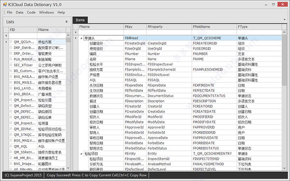Image resolution: width=290 pixels, height=181 pixels.
Task: Collapse the 检验项目 FEntity tree node
Action: [81, 154]
